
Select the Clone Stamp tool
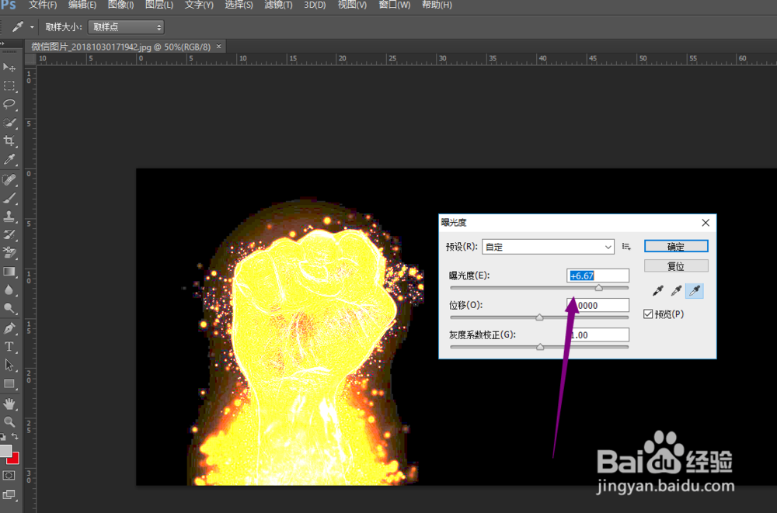9,216
